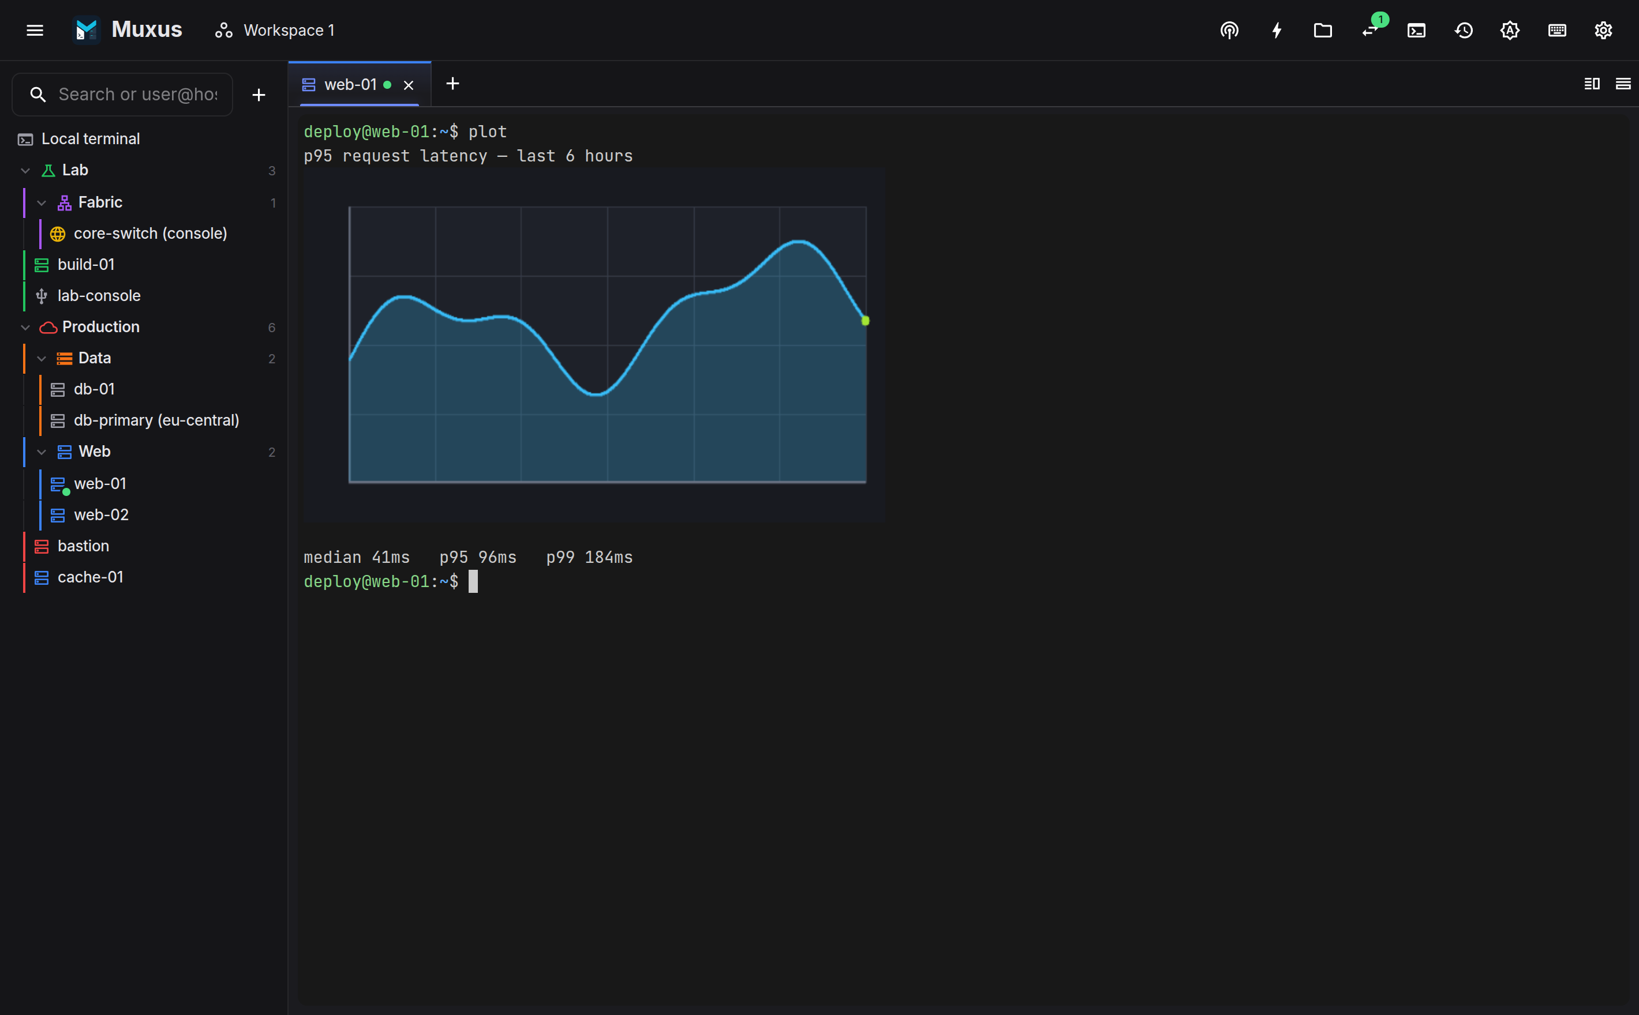1639x1015 pixels.
Task: Click the search magnifier icon
Action: [38, 95]
